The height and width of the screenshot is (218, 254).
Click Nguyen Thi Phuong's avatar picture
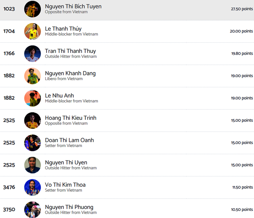click(32, 209)
